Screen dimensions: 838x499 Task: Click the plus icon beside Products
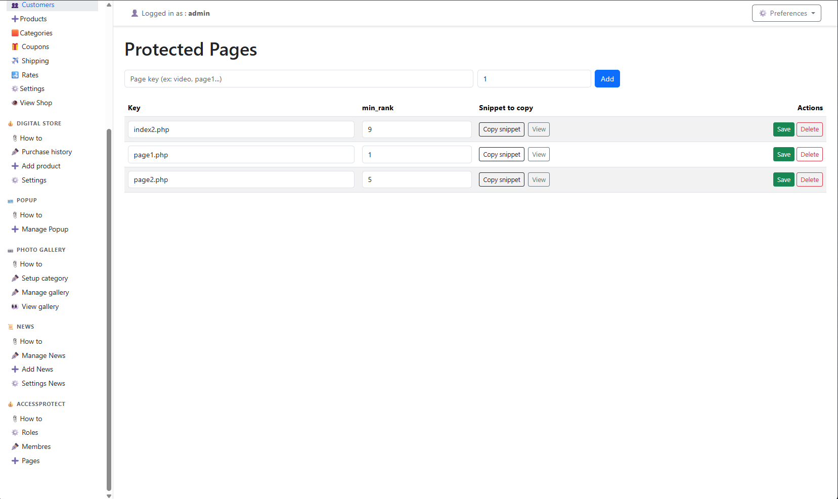(x=15, y=19)
